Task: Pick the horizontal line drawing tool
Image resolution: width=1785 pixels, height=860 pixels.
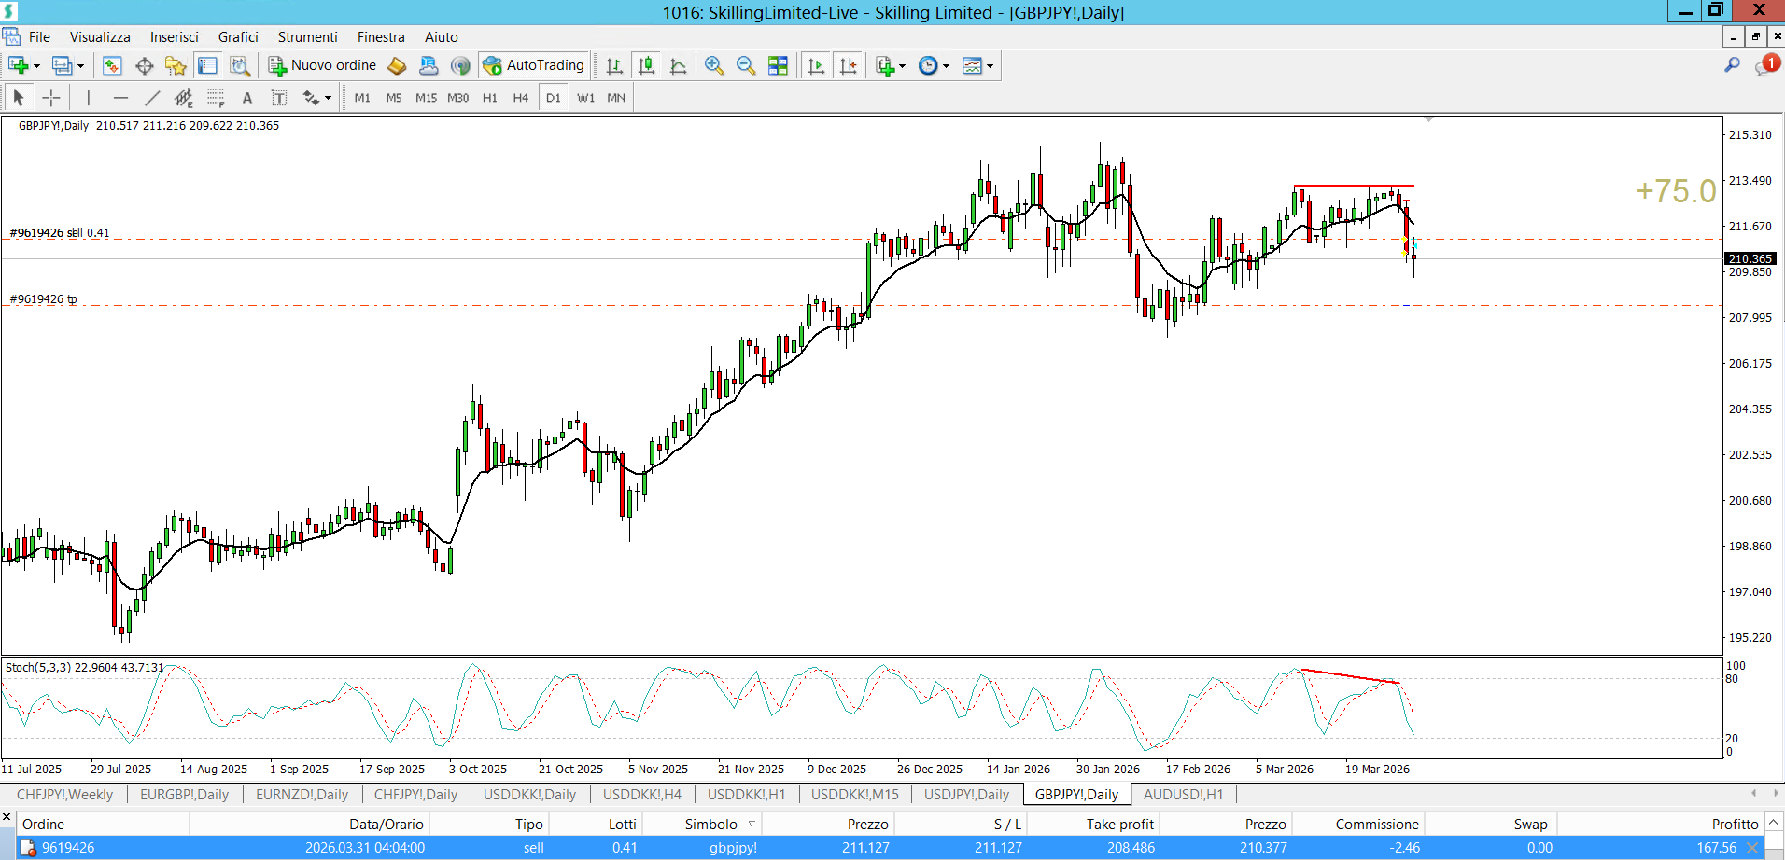Action: pos(120,98)
